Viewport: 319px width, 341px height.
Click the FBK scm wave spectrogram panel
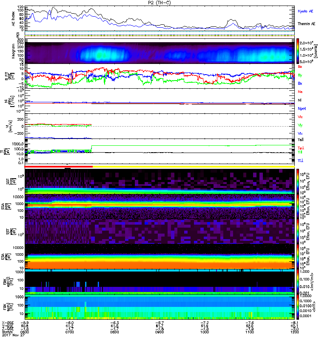click(x=159, y=307)
